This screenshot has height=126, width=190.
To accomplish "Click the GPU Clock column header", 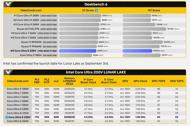I will pyautogui.click(x=140, y=81).
